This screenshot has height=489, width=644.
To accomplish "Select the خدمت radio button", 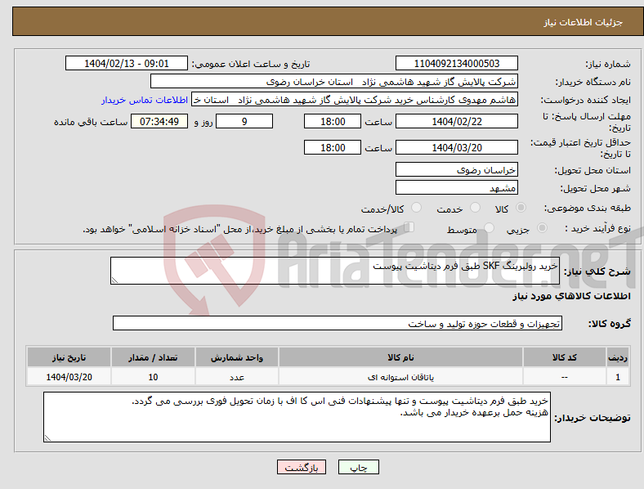I will [x=475, y=208].
